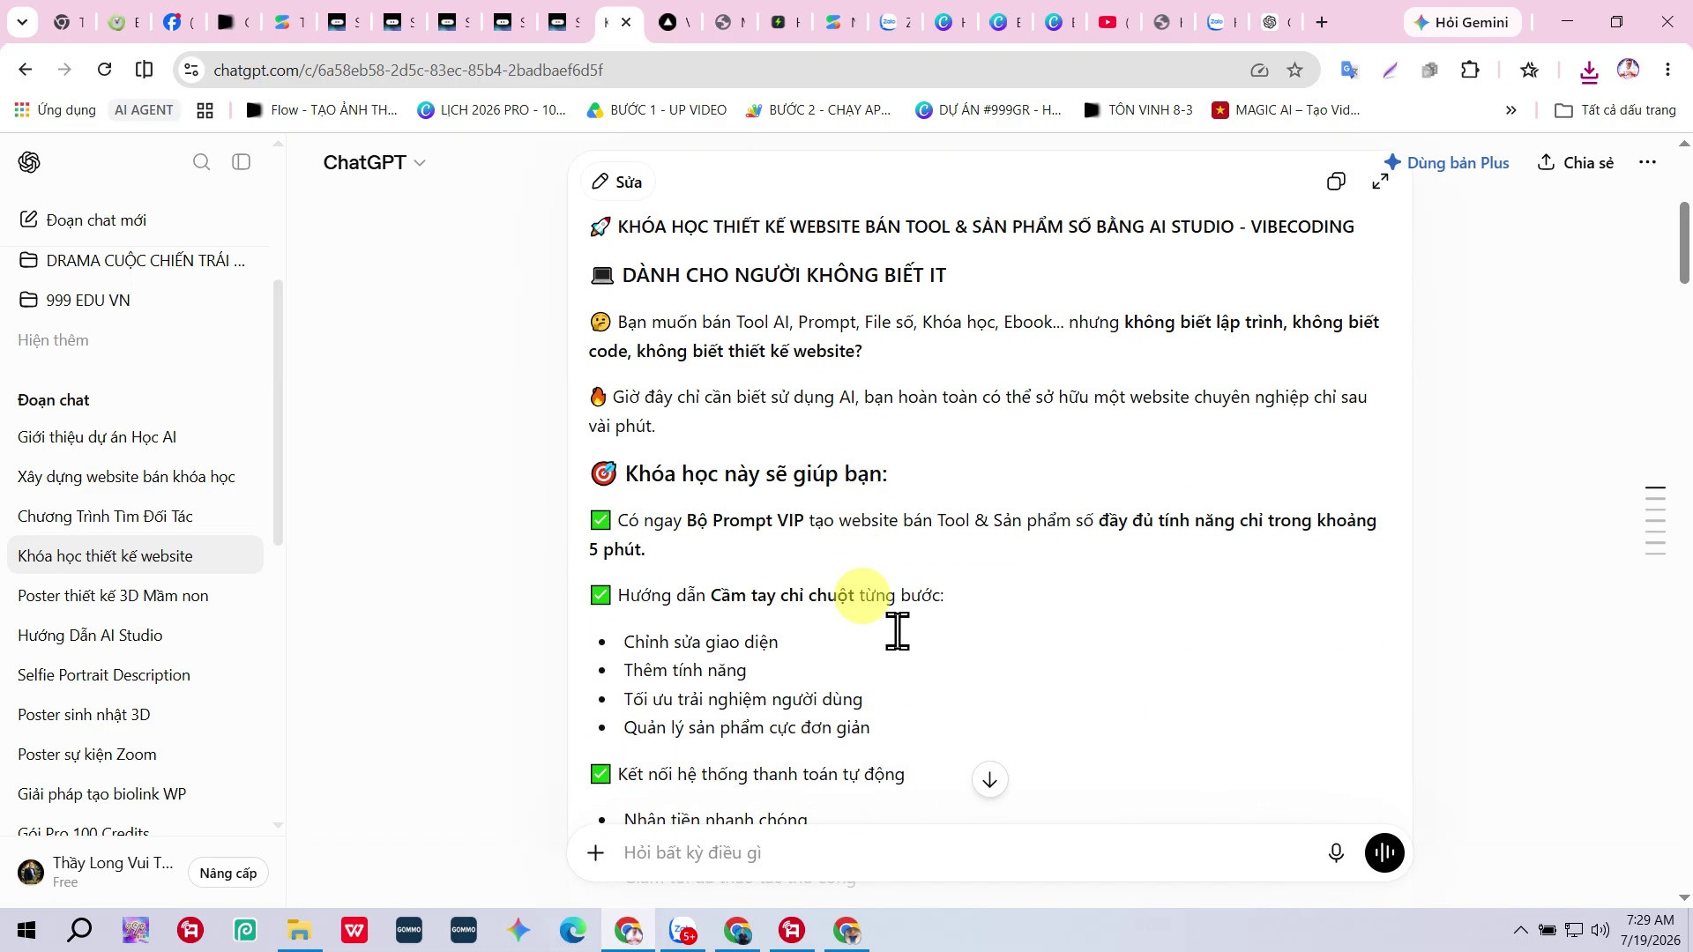Click the conversation vertical scrollbar thumb
The image size is (1693, 952).
(1684, 243)
